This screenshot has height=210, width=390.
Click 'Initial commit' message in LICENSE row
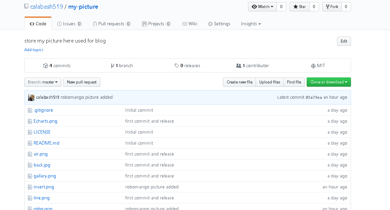139,132
